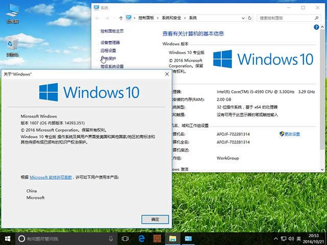This screenshot has width=327, height=245.
Task: Open the Recycle Bin desktop icon
Action: 12,45
